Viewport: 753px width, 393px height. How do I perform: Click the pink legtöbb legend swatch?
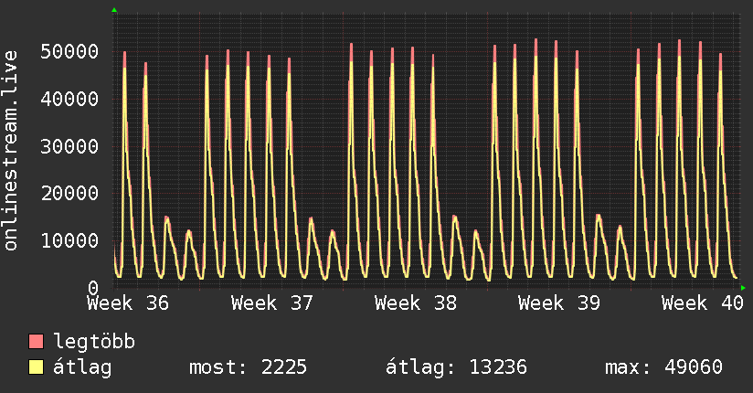tap(36, 342)
